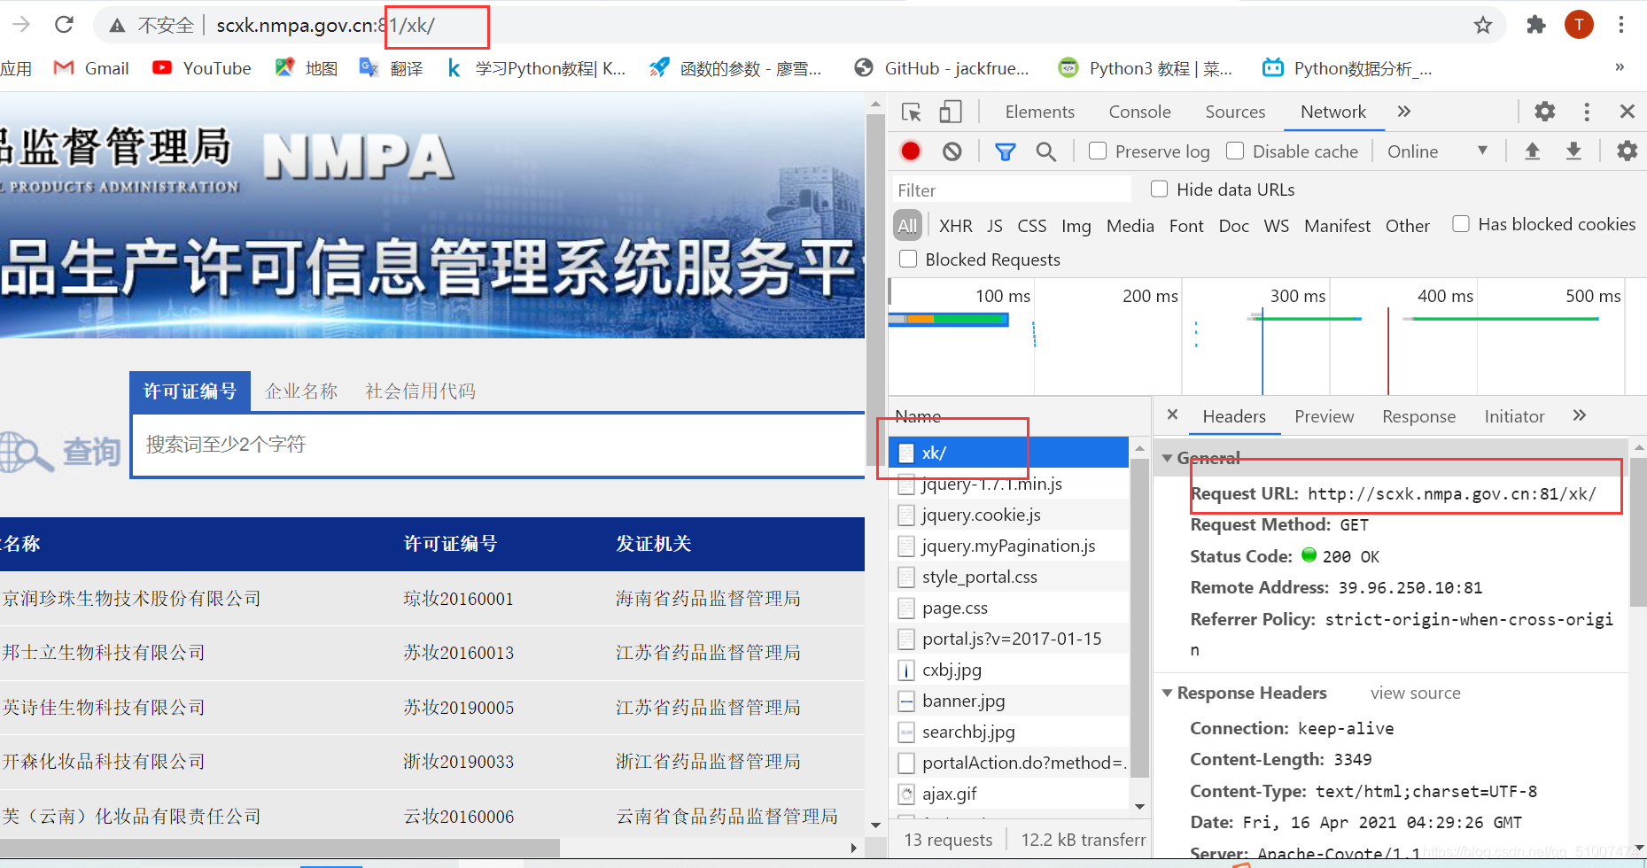Stop recording network log
This screenshot has width=1647, height=868.
pyautogui.click(x=911, y=151)
